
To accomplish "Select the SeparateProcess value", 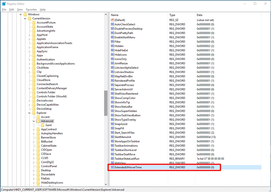I will (124, 85).
